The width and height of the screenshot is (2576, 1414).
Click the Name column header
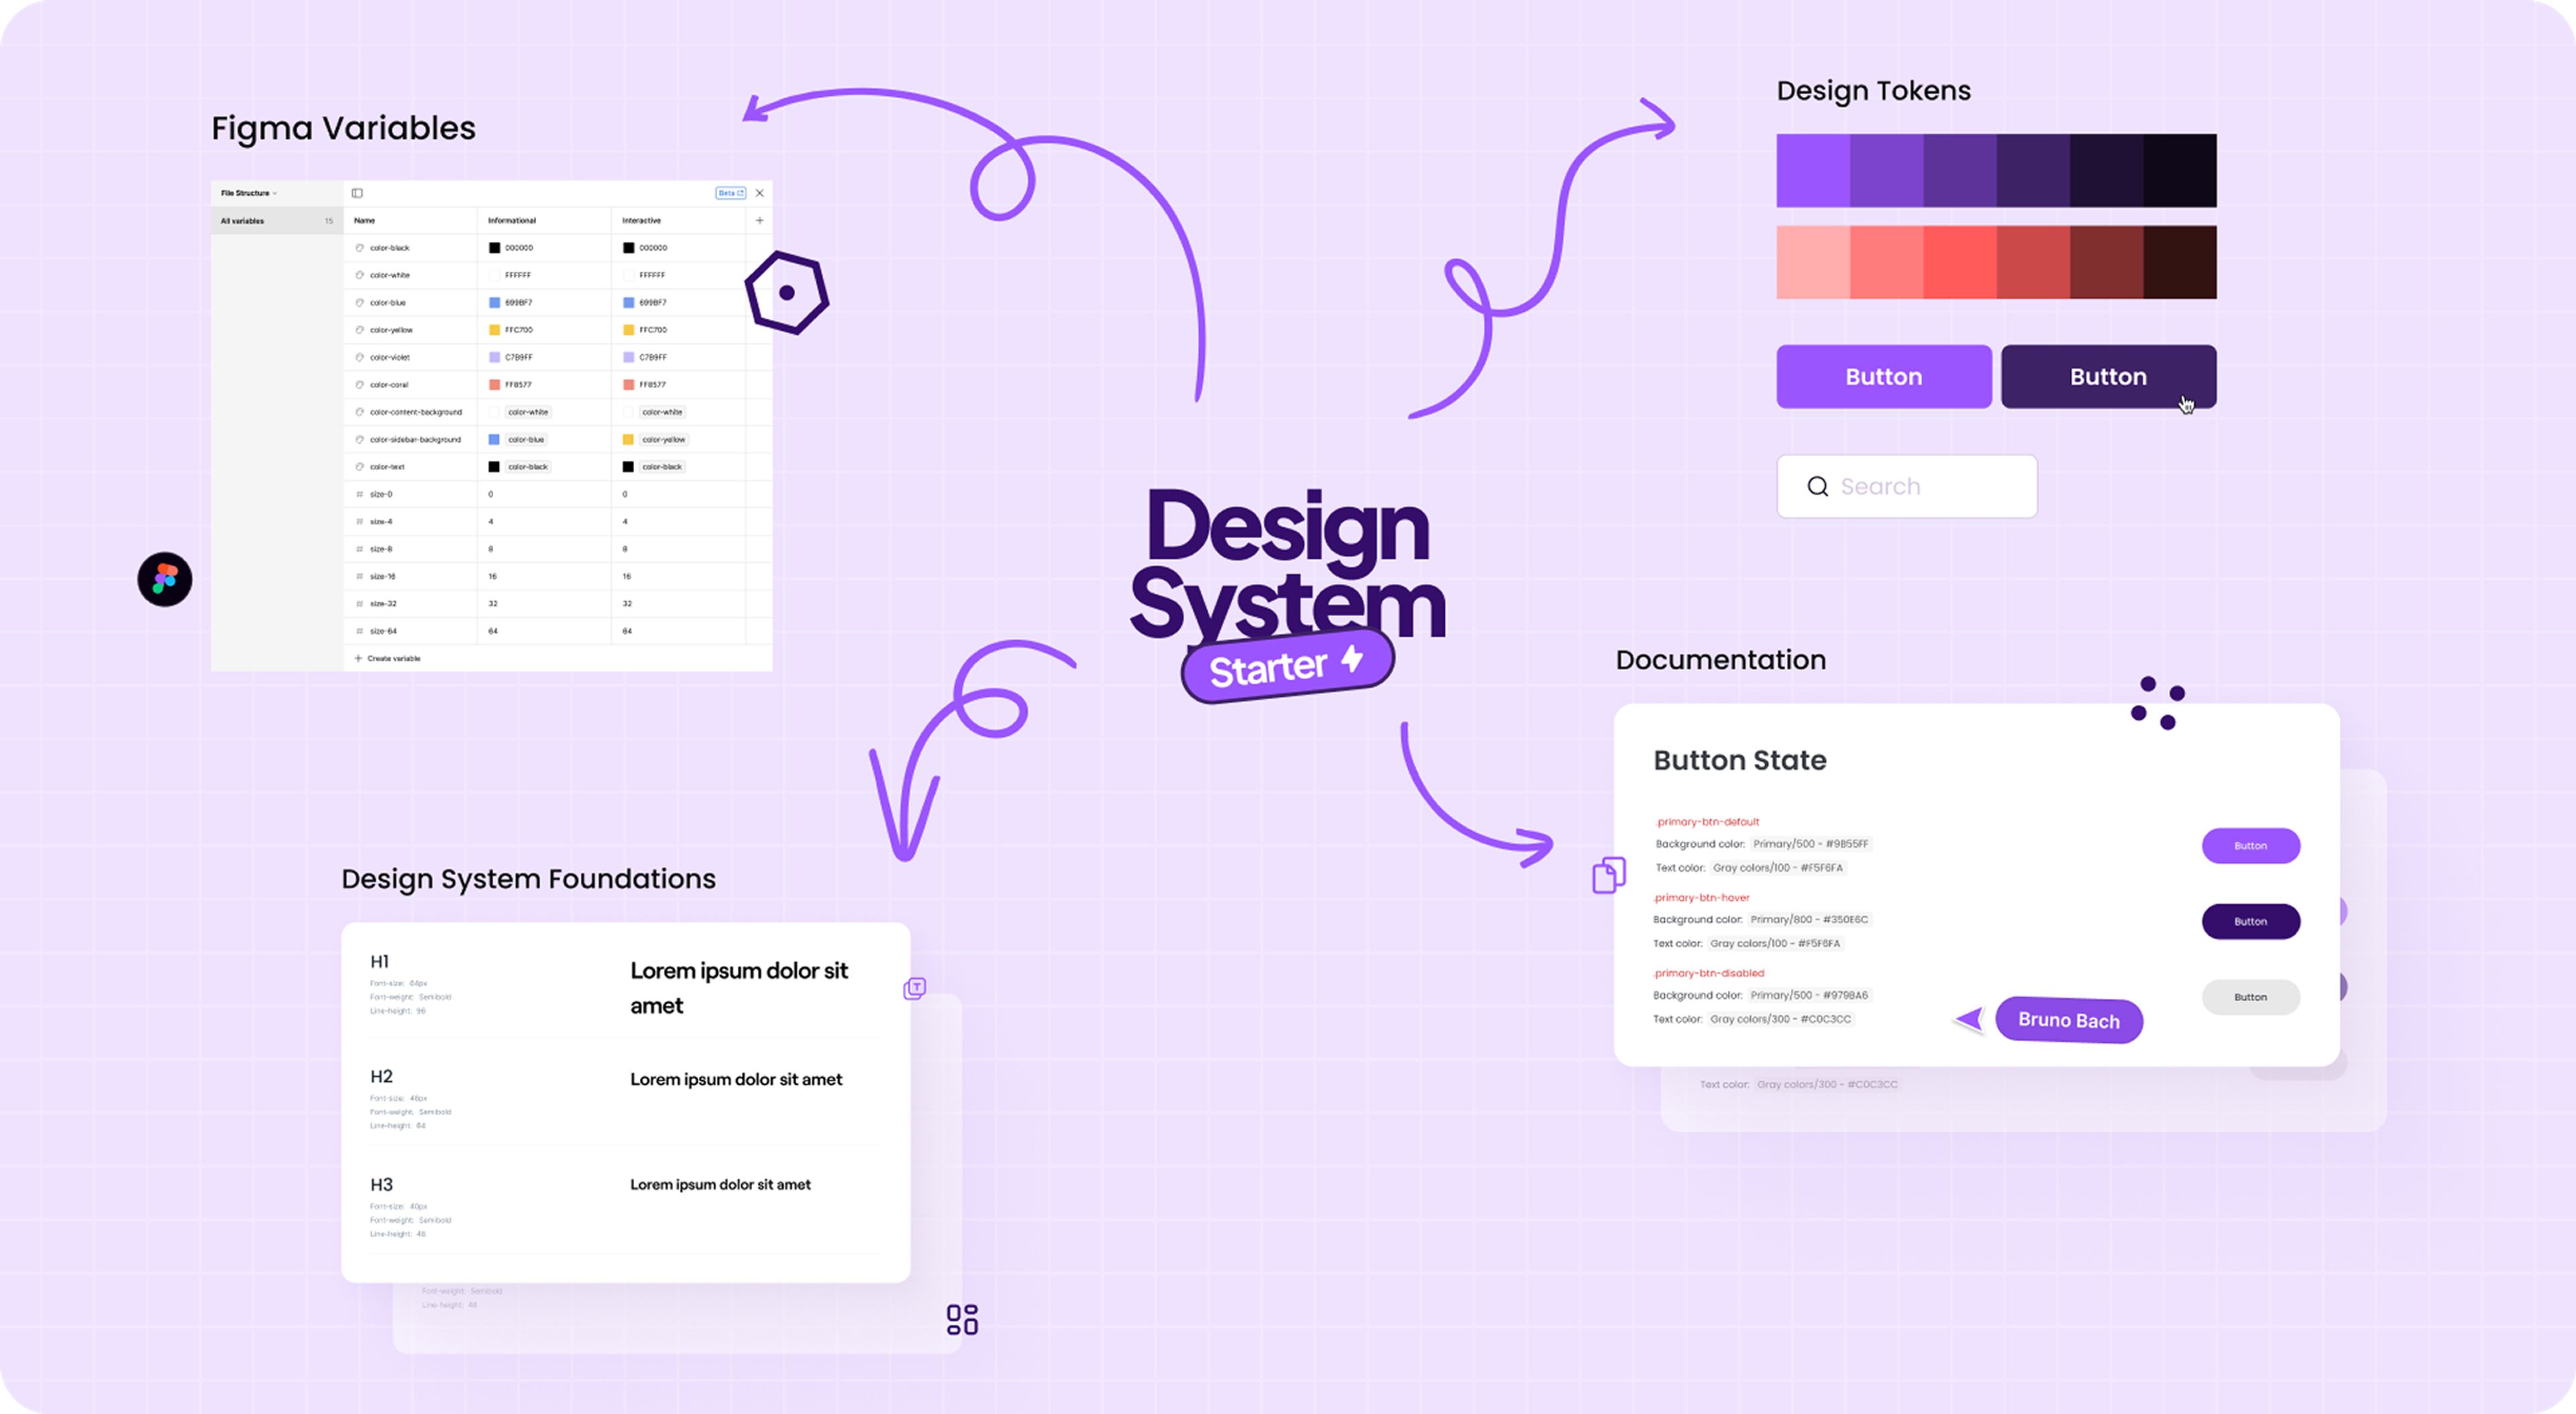[x=364, y=220]
